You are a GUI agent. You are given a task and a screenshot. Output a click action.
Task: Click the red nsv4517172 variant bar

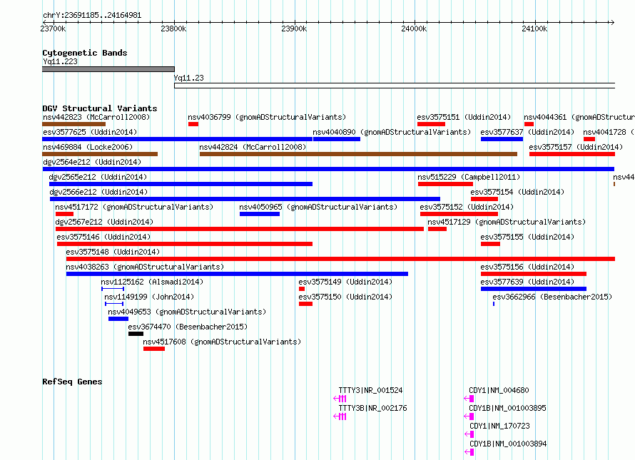coord(64,214)
